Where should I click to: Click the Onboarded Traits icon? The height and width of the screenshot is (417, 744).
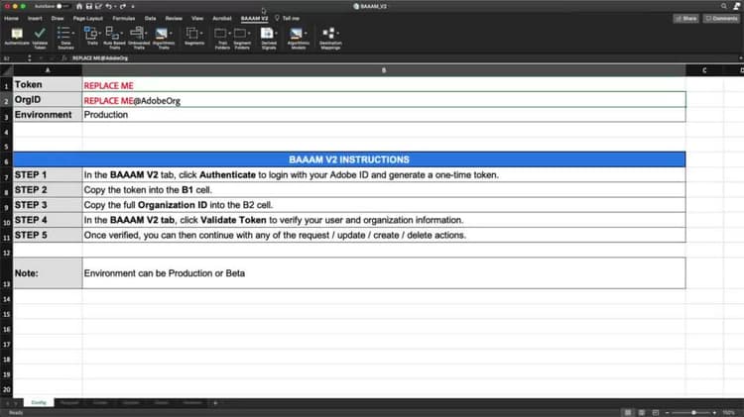[137, 33]
